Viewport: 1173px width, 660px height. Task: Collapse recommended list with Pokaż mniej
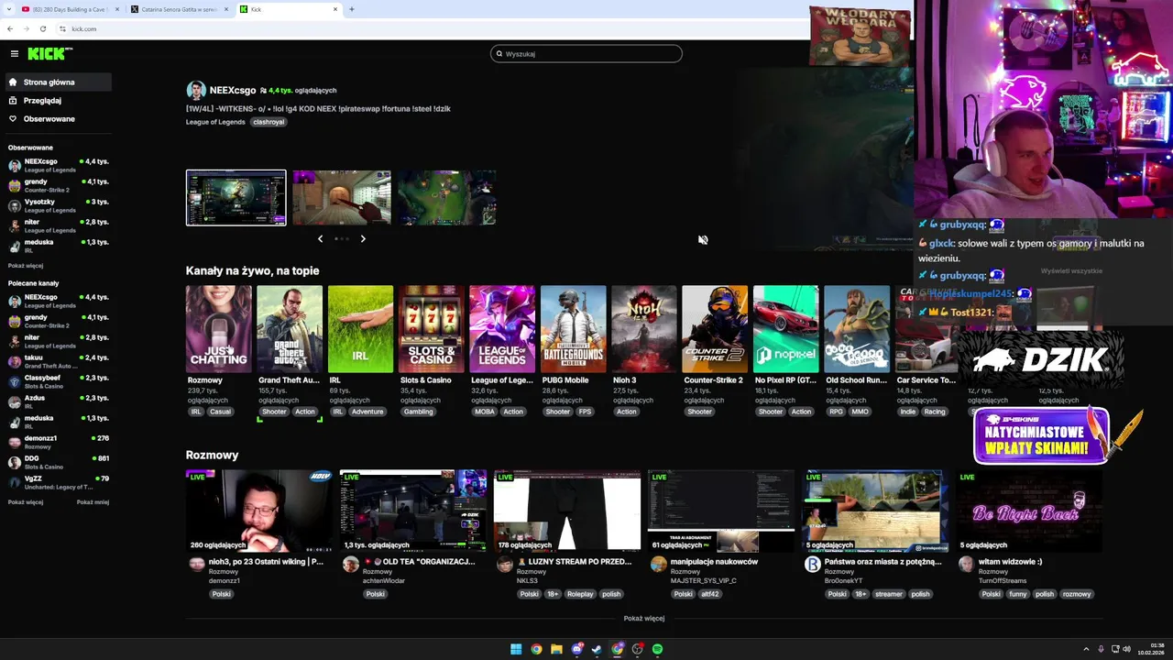pyautogui.click(x=93, y=502)
